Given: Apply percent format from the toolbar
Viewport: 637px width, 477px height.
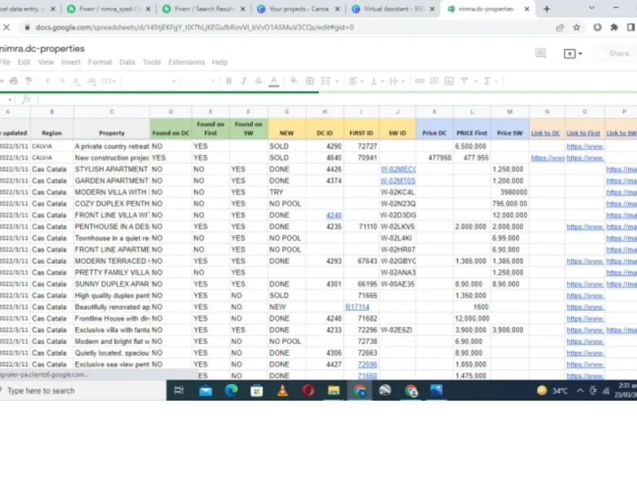Looking at the screenshot, I should tap(62, 81).
